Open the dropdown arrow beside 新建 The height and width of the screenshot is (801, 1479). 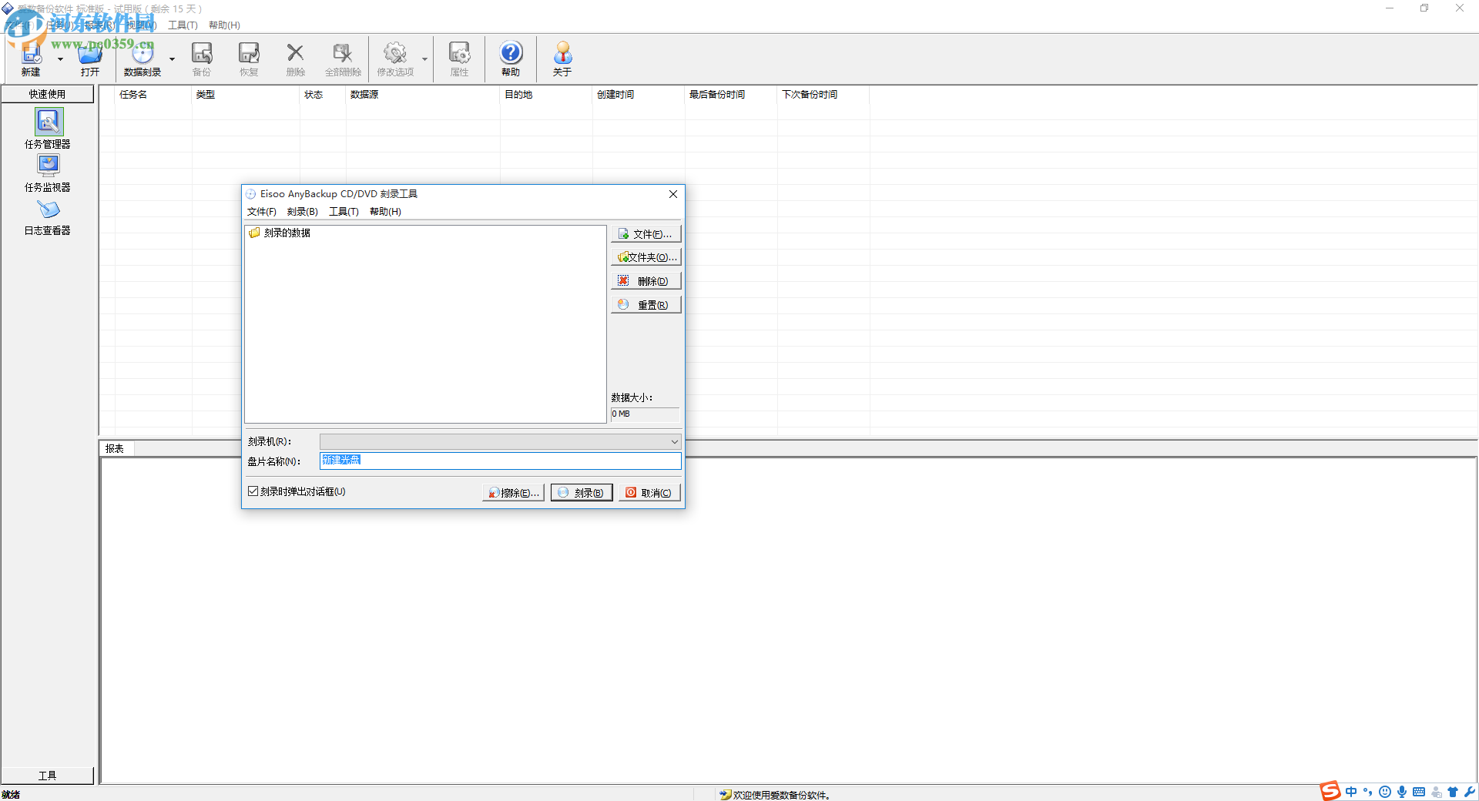(60, 59)
